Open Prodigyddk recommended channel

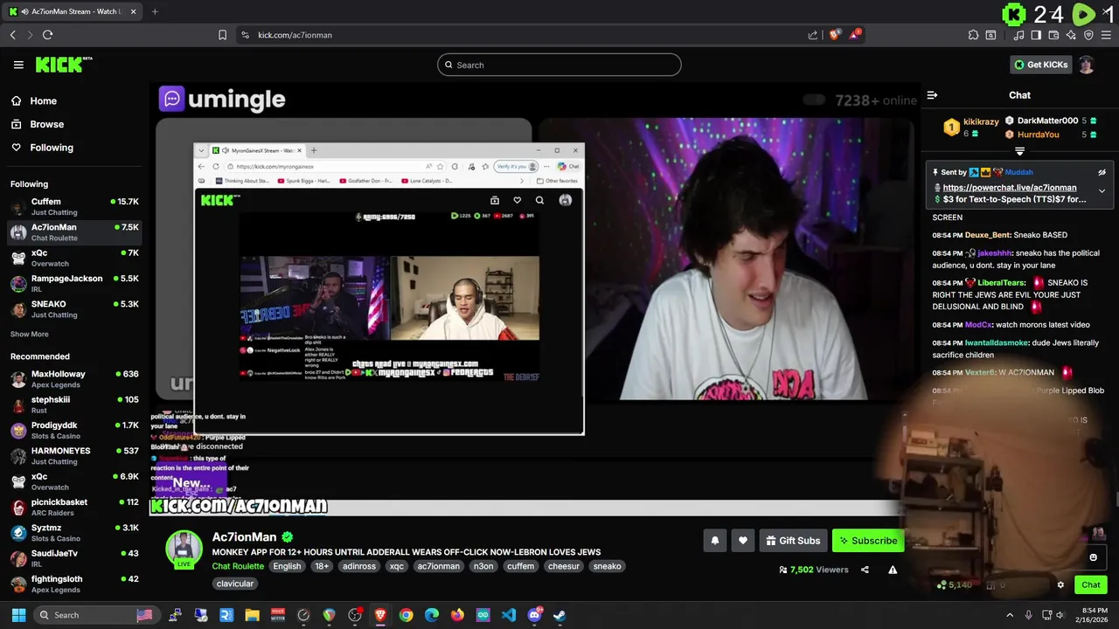click(74, 430)
